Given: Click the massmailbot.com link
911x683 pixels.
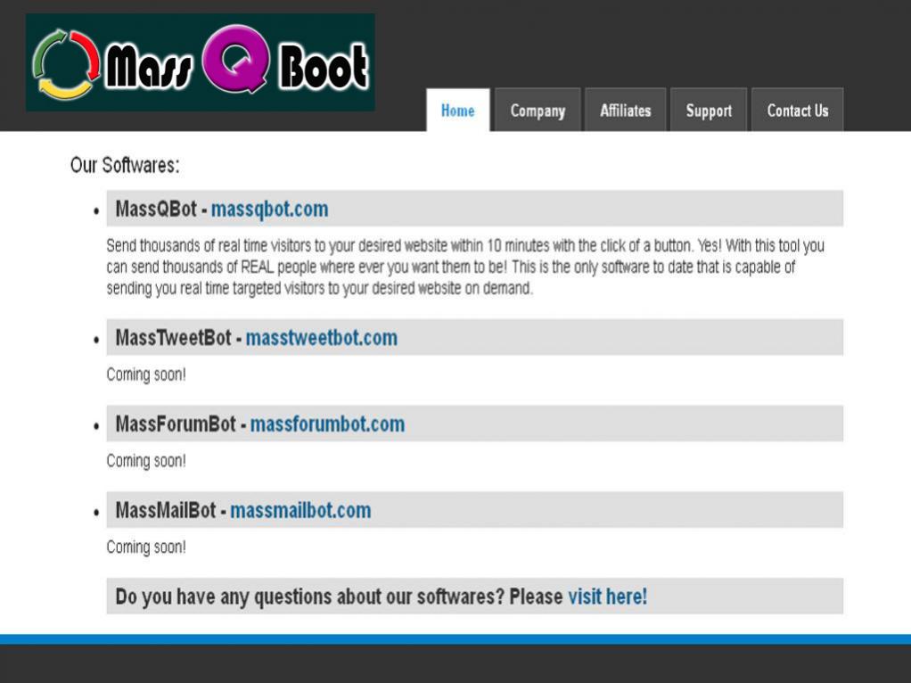Looking at the screenshot, I should point(300,510).
